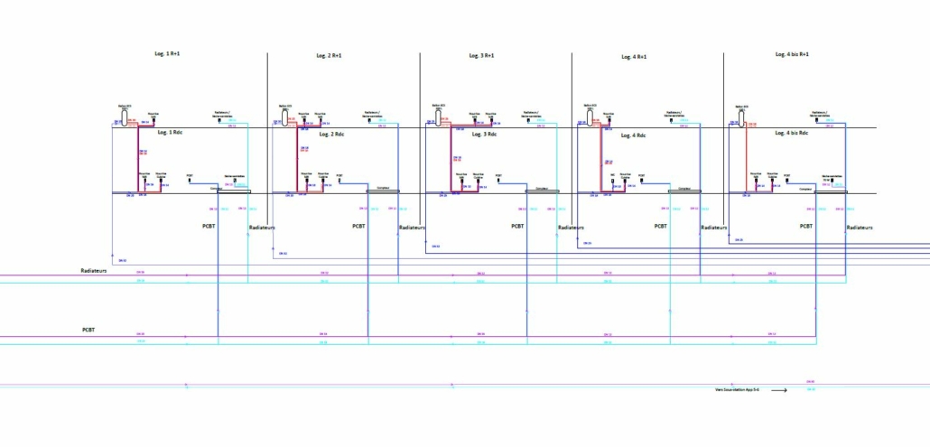Select the PCBT terminal symbol inside Log. 3 Rdc
The height and width of the screenshot is (447, 930).
click(498, 181)
